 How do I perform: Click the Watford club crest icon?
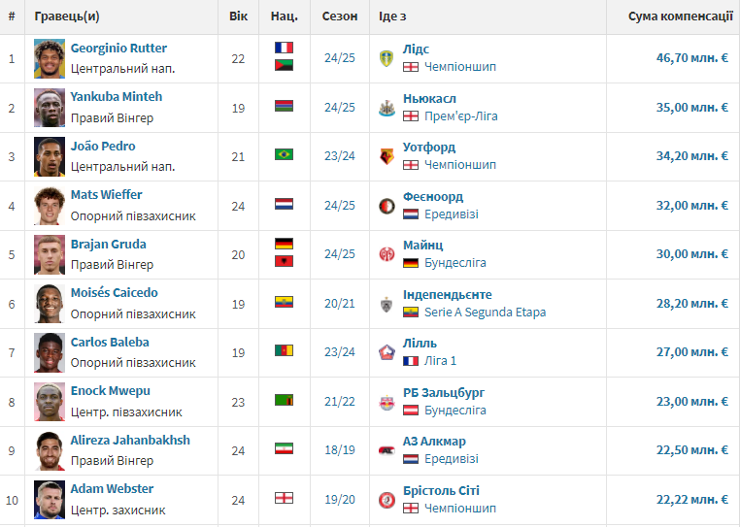click(387, 156)
